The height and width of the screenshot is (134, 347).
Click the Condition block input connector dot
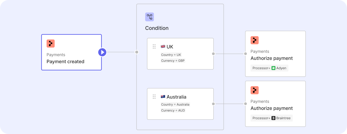[137, 52]
